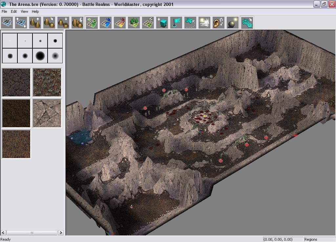
Task: Select the cracked dark earth texture
Action: [x=16, y=82]
